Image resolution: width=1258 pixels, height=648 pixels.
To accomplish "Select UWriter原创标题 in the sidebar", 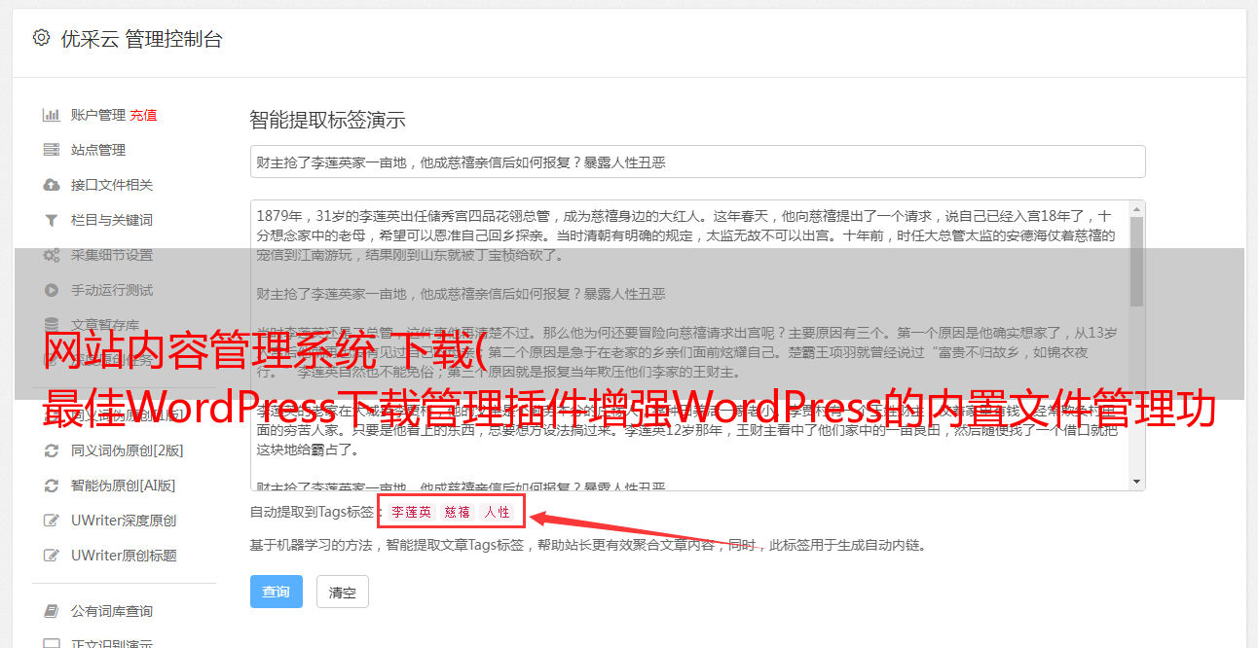I will tap(124, 556).
